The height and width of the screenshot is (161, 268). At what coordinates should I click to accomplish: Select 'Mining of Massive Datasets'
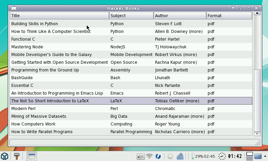[131, 116]
